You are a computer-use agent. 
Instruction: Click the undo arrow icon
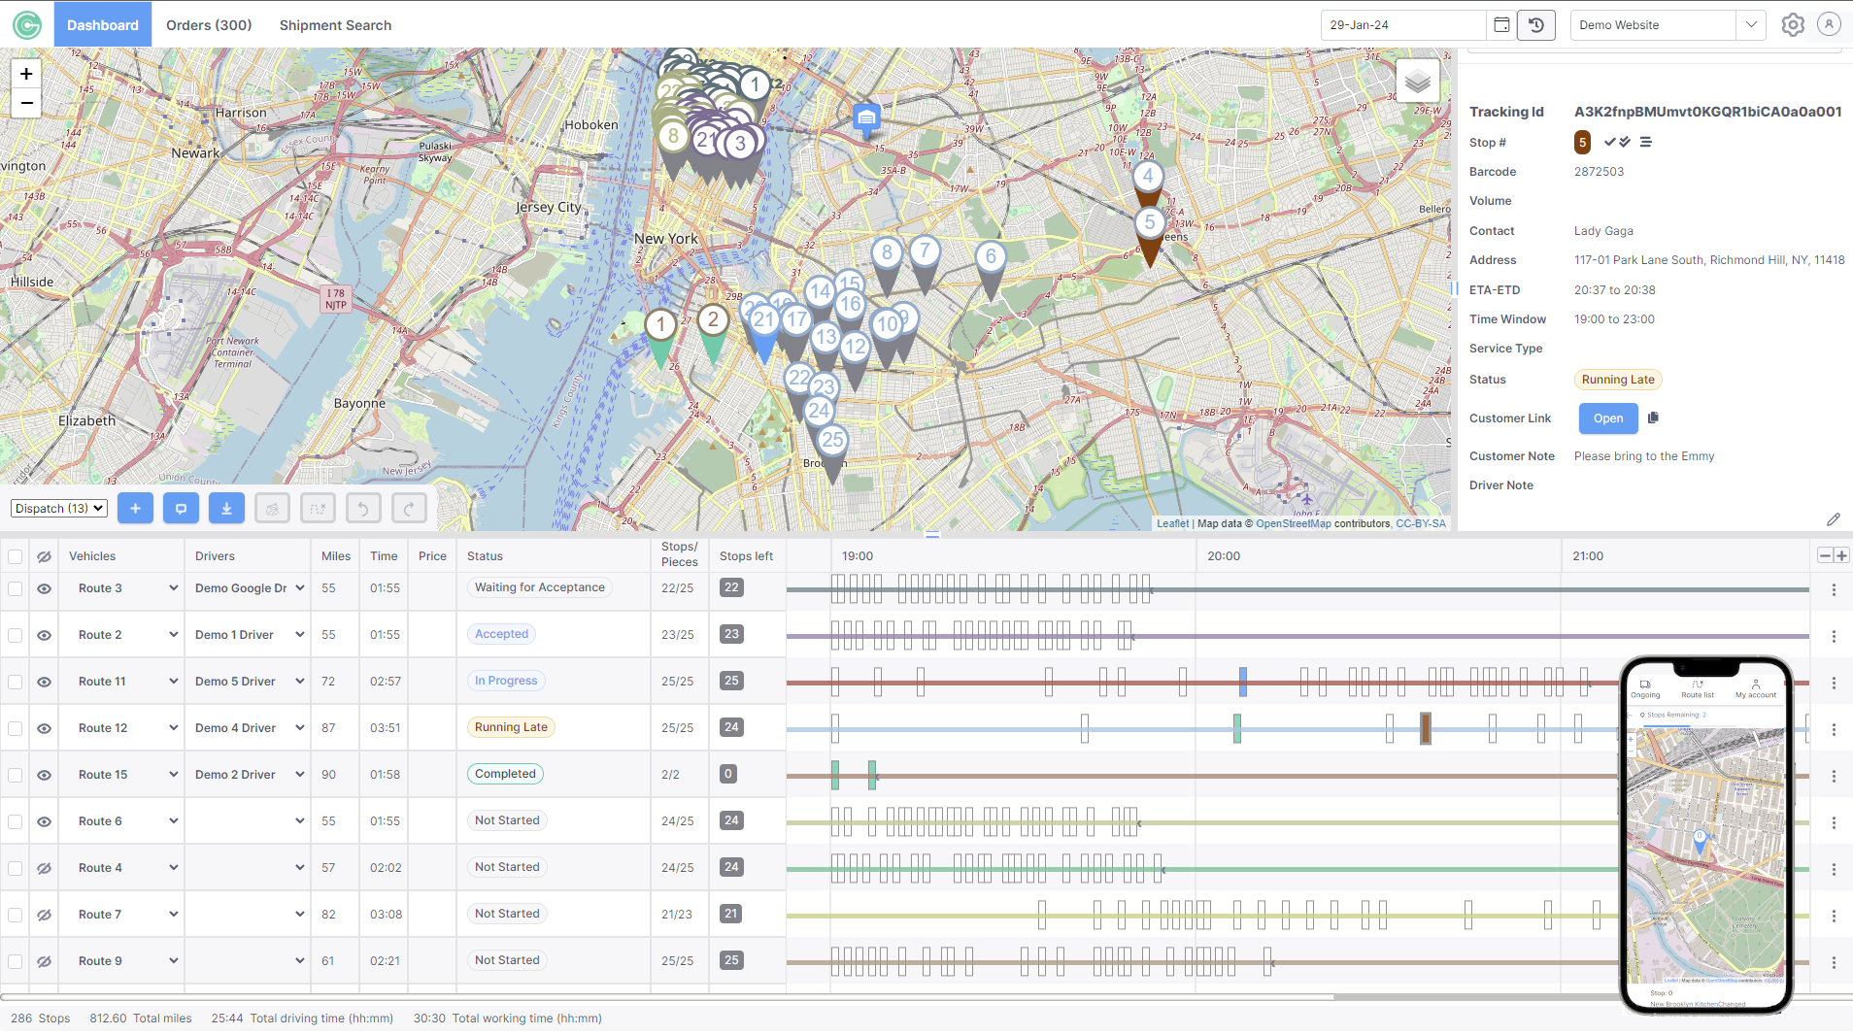point(363,508)
